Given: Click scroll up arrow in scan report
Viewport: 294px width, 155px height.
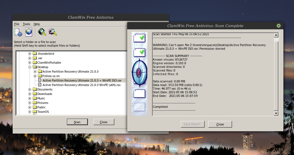Looking at the screenshot, I should pos(276,35).
